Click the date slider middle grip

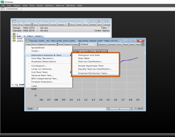click(x=119, y=109)
